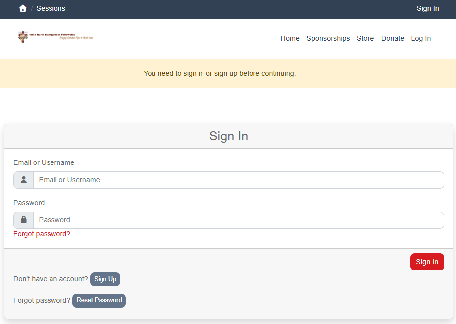Click the home icon in the breadcrumb
The width and height of the screenshot is (456, 324).
(x=23, y=8)
